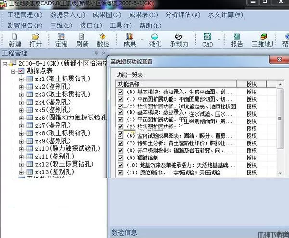This screenshot has height=238, width=289.
Task: Uncheck (10)地基沉降及单桩承载力 checkbox
Action: click(x=120, y=165)
